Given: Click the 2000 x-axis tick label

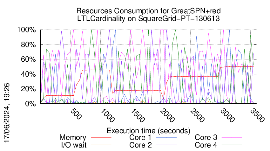Looking at the screenshot, I should click(x=167, y=115).
